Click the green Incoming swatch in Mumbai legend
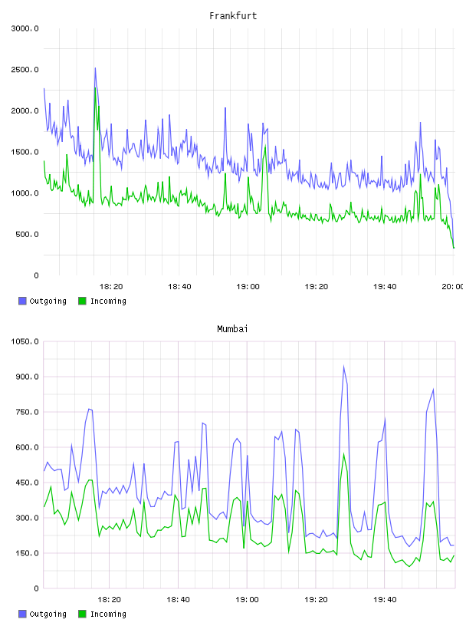The width and height of the screenshot is (466, 626). coord(82,614)
